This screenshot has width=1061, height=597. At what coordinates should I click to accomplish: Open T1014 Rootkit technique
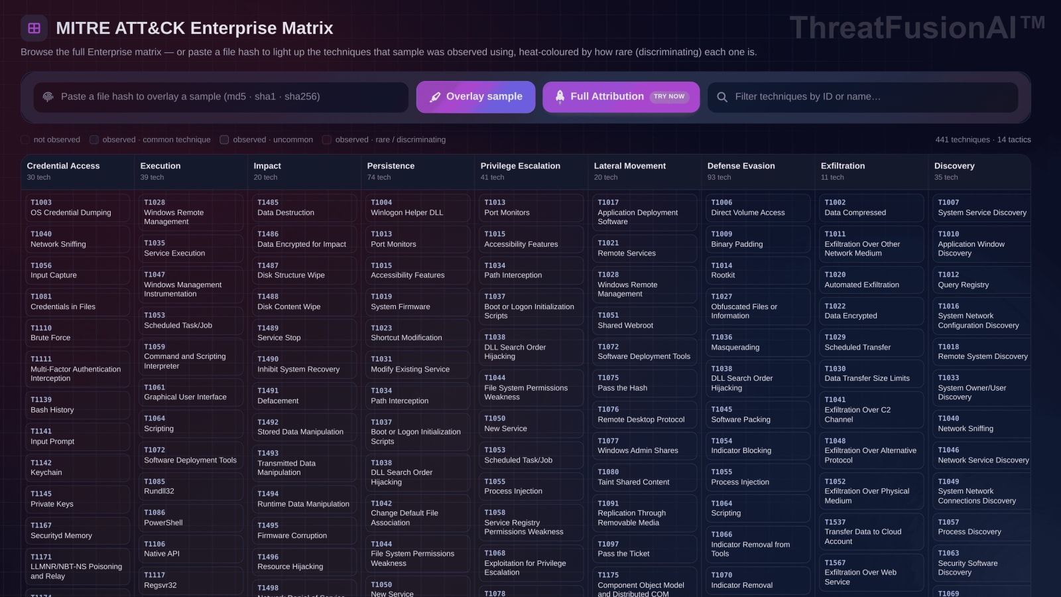click(758, 271)
